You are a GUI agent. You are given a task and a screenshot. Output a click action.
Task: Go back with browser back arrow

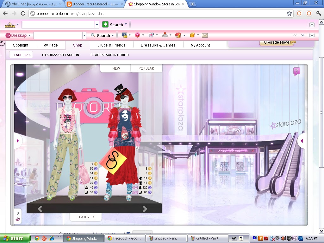click(5, 13)
